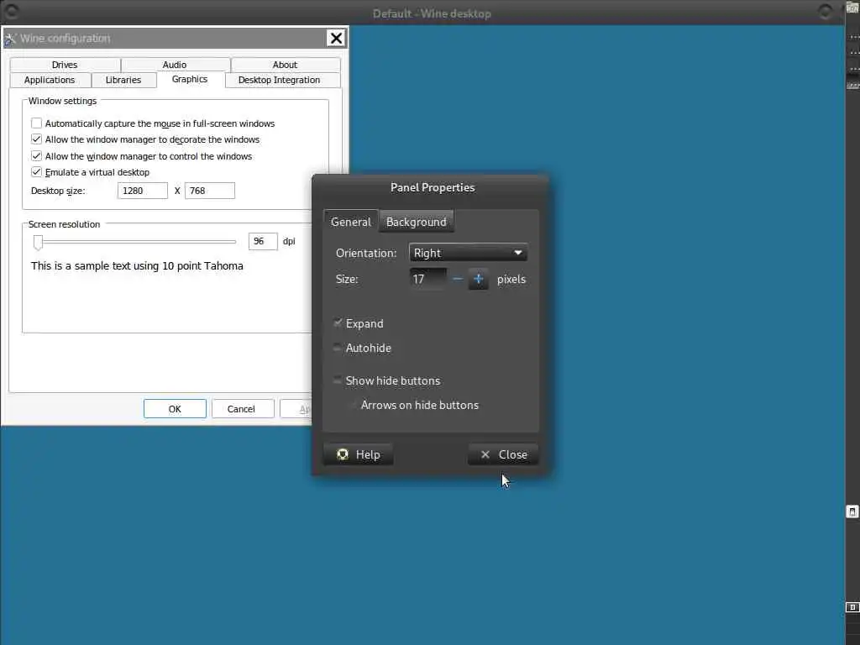The width and height of the screenshot is (860, 645).
Task: Click the desktop width field showing 1280
Action: click(x=143, y=191)
